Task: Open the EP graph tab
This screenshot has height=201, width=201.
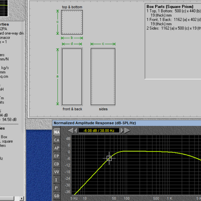Action: tap(57, 156)
